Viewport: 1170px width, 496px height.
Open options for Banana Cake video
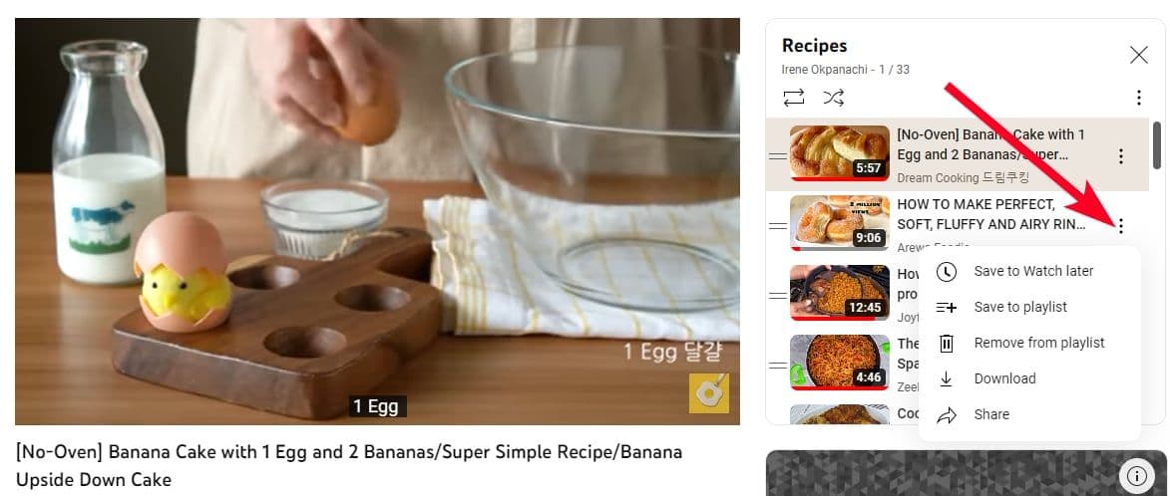[x=1121, y=156]
